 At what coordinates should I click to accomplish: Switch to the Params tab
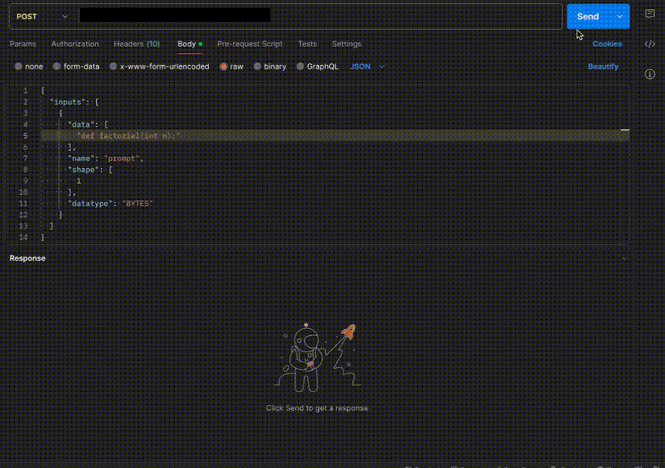[23, 44]
